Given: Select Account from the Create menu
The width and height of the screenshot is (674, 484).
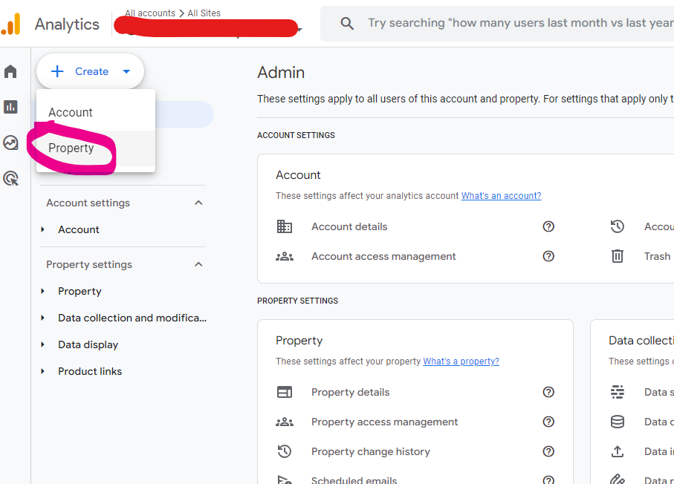Looking at the screenshot, I should point(70,112).
